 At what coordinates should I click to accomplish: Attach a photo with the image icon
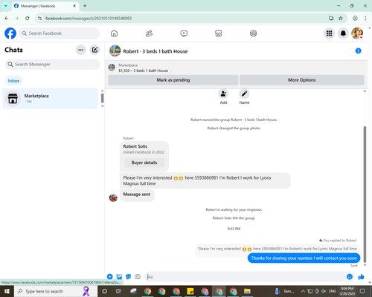click(119, 277)
